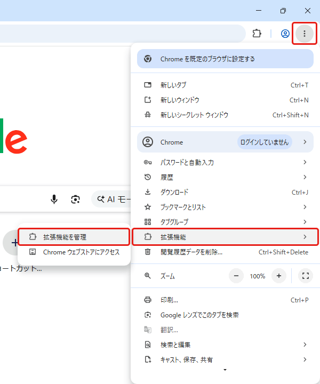Viewport: 320px width, 384px height.
Task: Choose Chrome ウェブストアにアクセス submenu item
Action: tap(74, 252)
